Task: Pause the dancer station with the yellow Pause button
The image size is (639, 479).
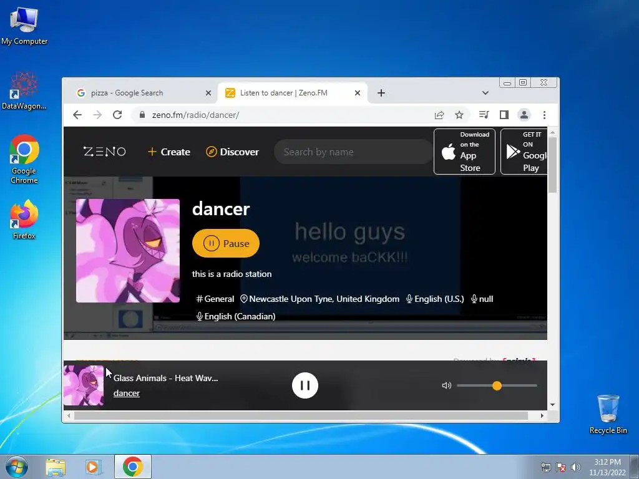Action: click(226, 243)
